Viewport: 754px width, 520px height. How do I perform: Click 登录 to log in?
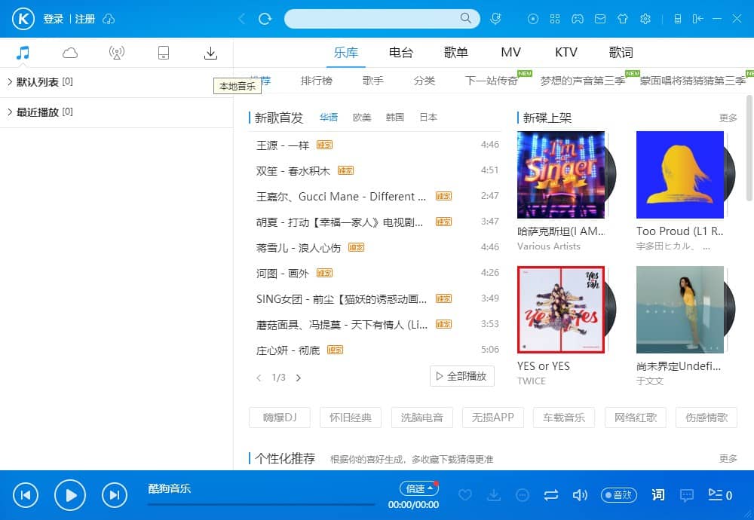(54, 19)
